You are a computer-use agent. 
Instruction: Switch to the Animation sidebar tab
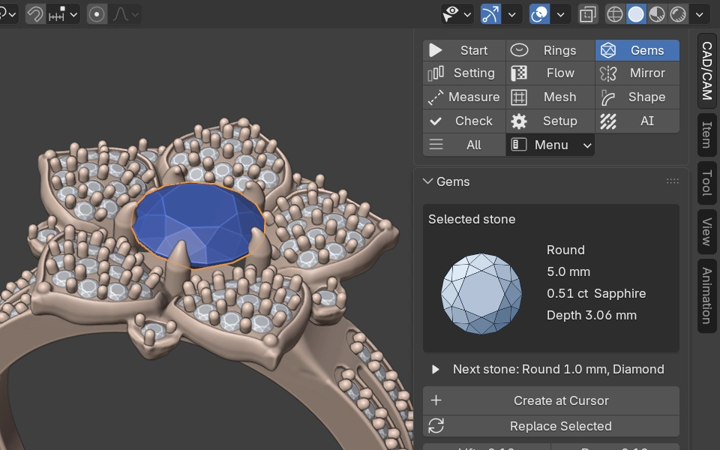[x=707, y=295]
